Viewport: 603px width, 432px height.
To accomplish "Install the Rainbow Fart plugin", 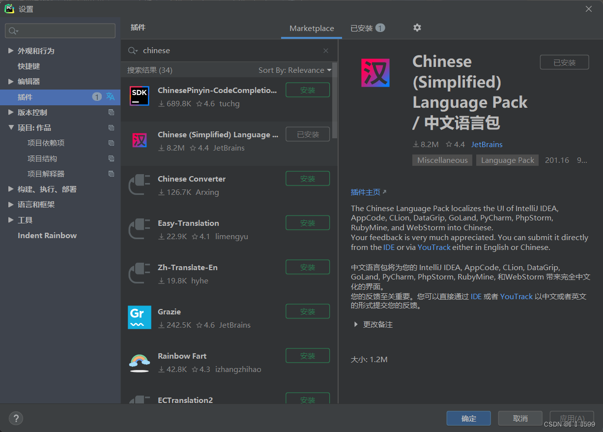I will pos(308,356).
